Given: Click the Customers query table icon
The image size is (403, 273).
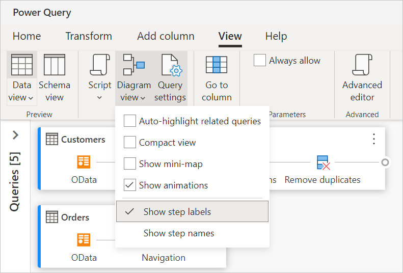Looking at the screenshot, I should pyautogui.click(x=51, y=140).
